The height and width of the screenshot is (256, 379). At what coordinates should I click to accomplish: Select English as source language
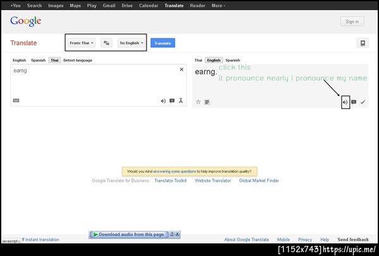(20, 61)
